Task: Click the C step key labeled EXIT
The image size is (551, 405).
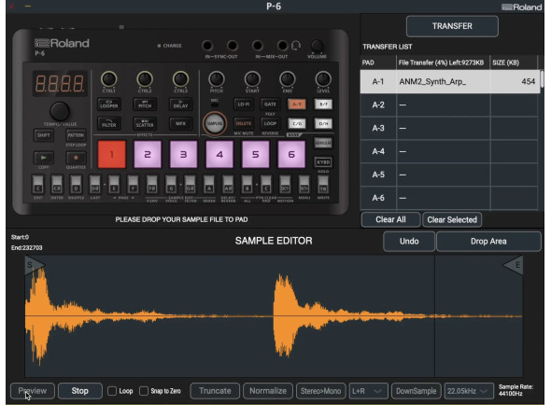Action: pyautogui.click(x=38, y=185)
